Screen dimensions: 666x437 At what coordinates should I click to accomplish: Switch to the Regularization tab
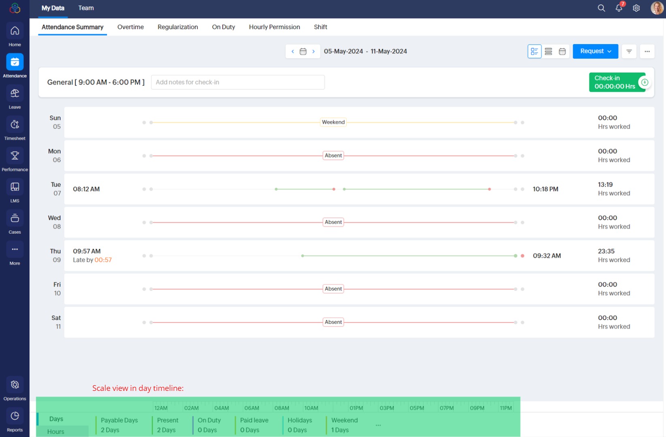pyautogui.click(x=177, y=27)
